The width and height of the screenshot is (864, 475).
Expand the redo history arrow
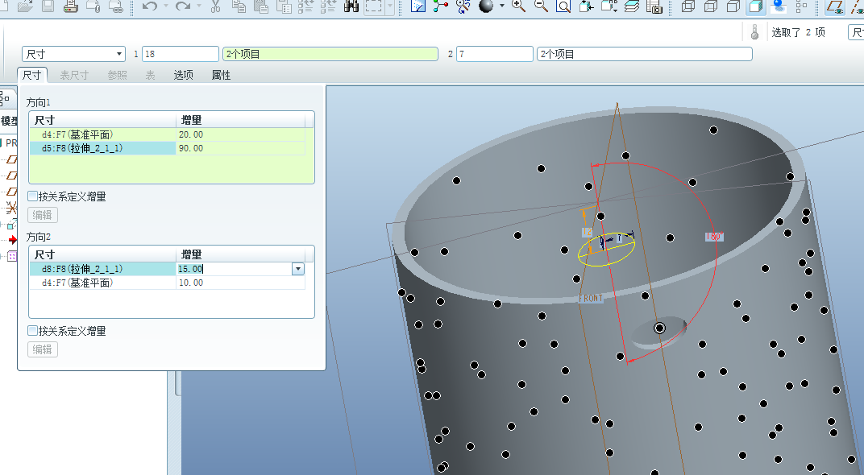[x=199, y=6]
